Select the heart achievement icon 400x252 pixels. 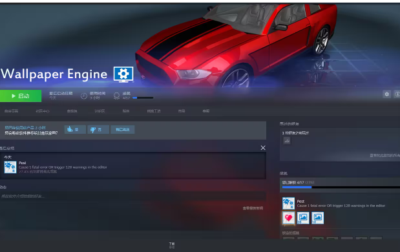point(288,218)
